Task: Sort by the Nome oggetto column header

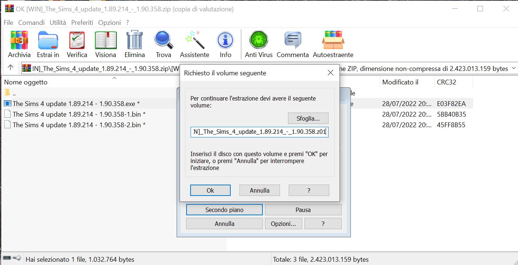Action: coord(26,82)
